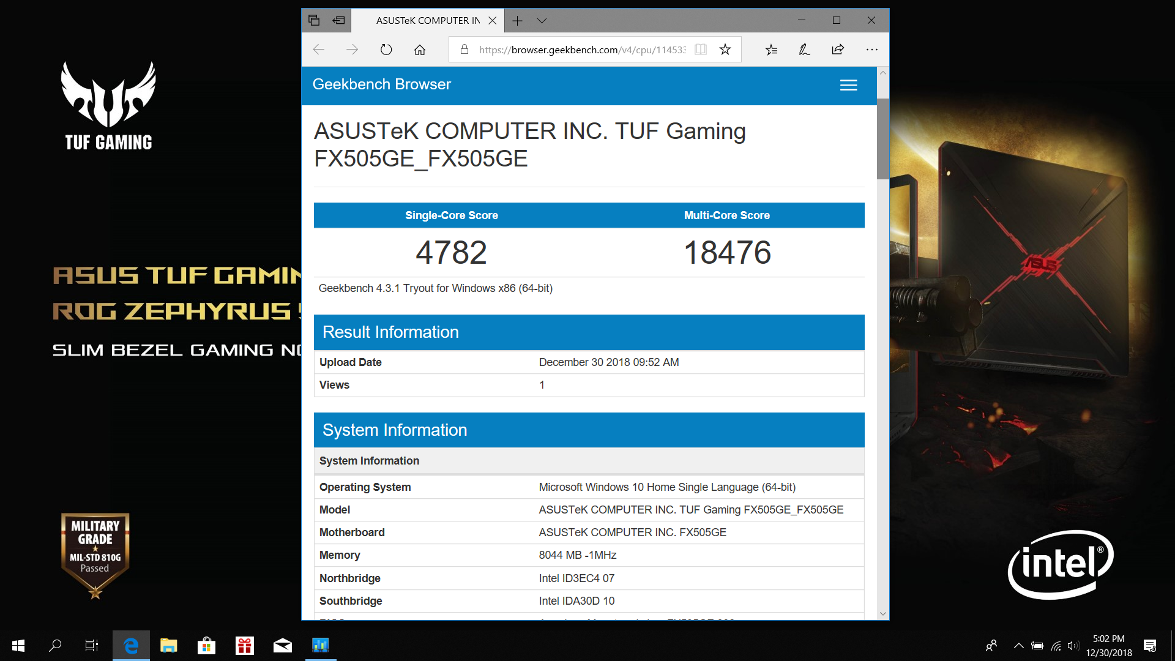The width and height of the screenshot is (1175, 661).
Task: Click the single-core score 4782
Action: click(451, 252)
